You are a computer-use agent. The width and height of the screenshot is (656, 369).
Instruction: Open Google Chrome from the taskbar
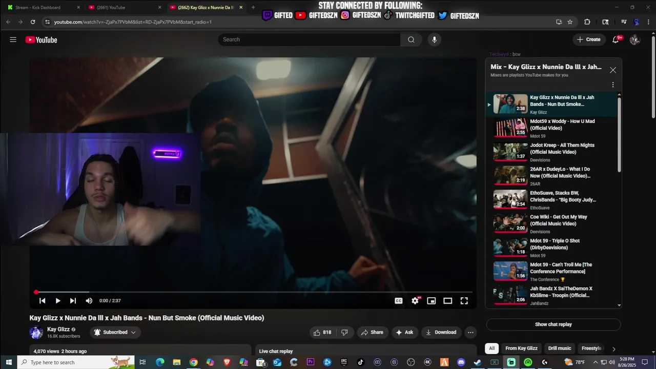coord(193,362)
